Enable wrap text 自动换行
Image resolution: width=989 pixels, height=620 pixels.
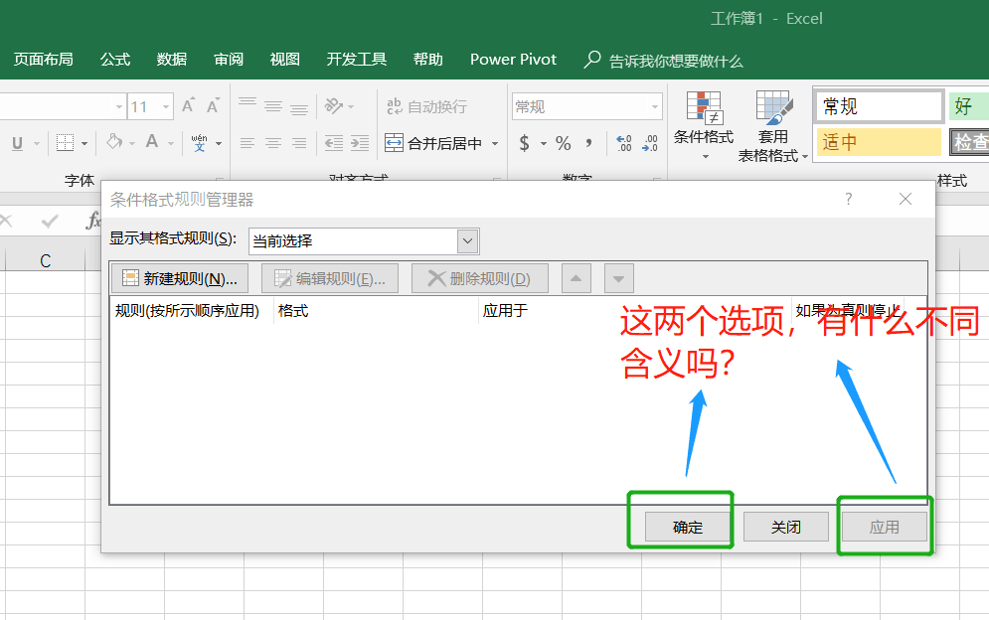click(x=427, y=106)
